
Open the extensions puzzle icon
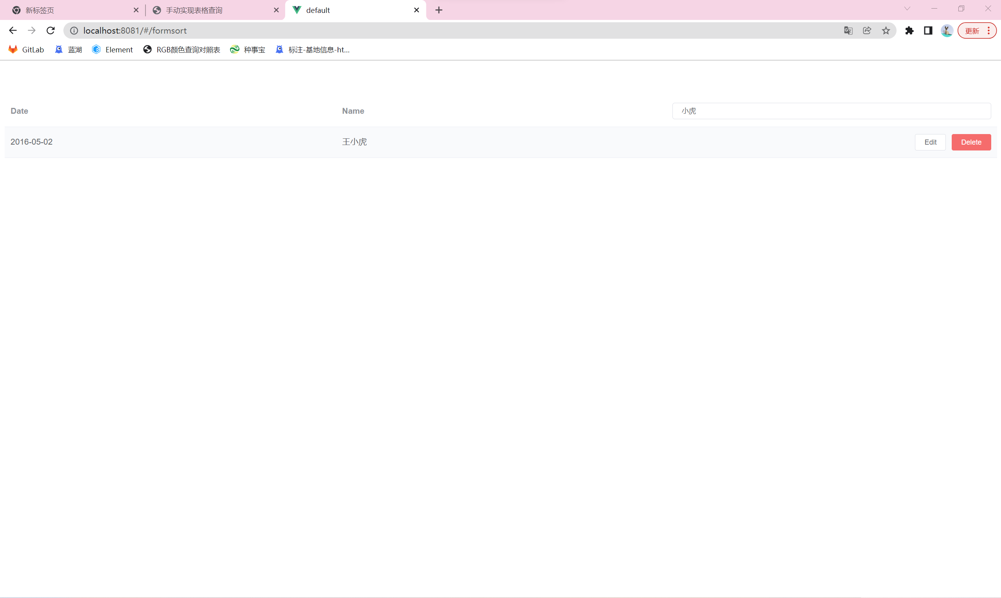click(x=909, y=30)
